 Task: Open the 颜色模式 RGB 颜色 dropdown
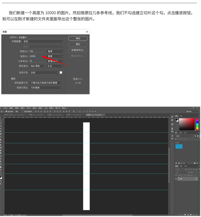(37, 66)
